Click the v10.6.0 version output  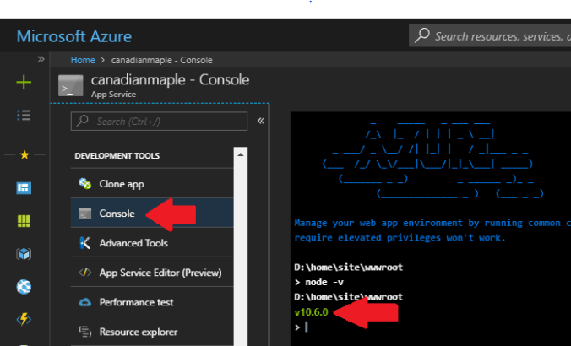tap(312, 311)
